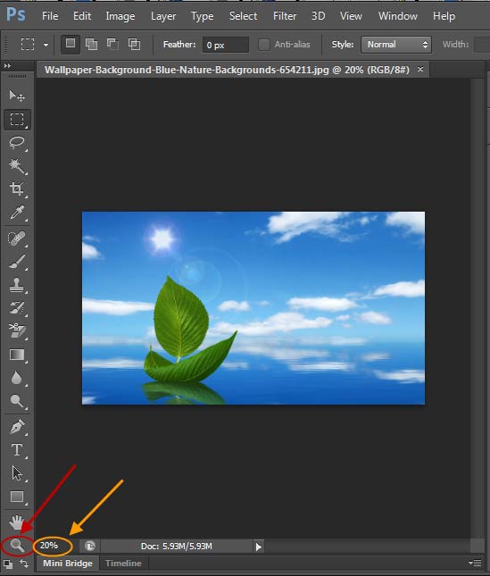Open the Filter menu
This screenshot has height=576, width=490.
pos(285,16)
